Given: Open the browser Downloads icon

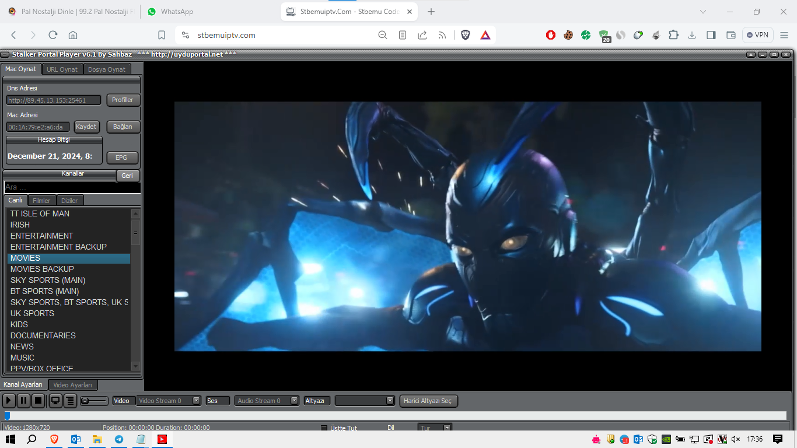Looking at the screenshot, I should [x=692, y=35].
